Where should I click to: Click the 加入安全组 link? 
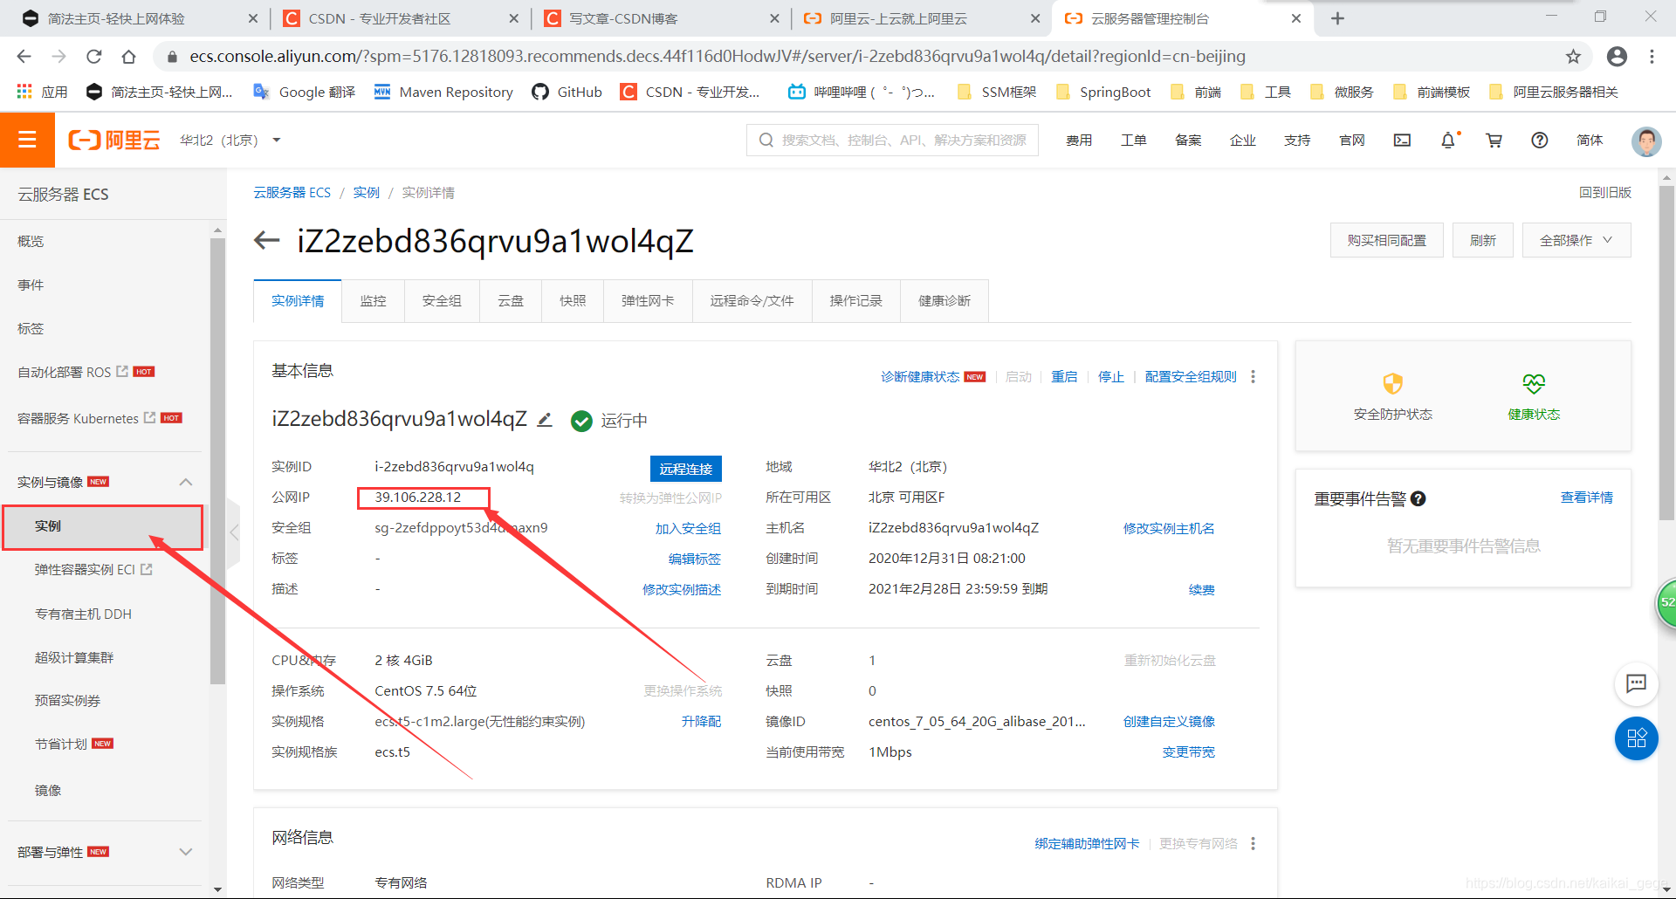pos(688,528)
